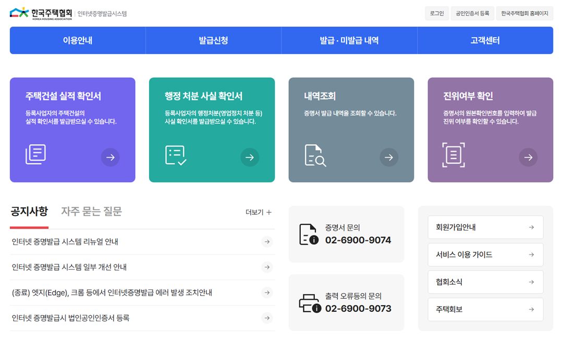Screen dimensions: 563x352
Task: Open the 이용안내 menu
Action: [x=78, y=40]
